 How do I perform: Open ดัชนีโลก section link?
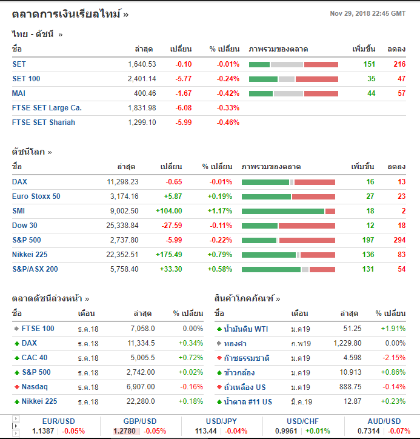(x=32, y=152)
